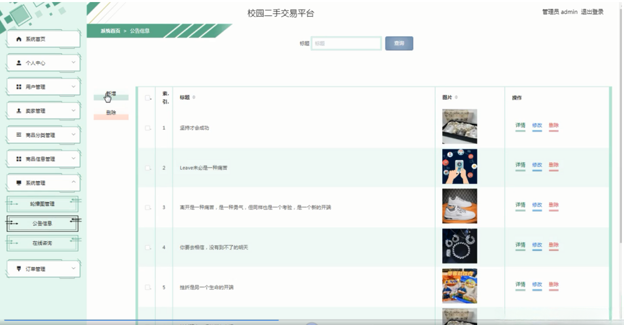Open 详情 for 坚持才会成功

point(520,125)
